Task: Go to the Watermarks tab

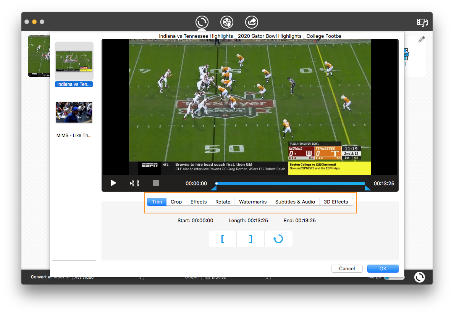Action: (253, 202)
